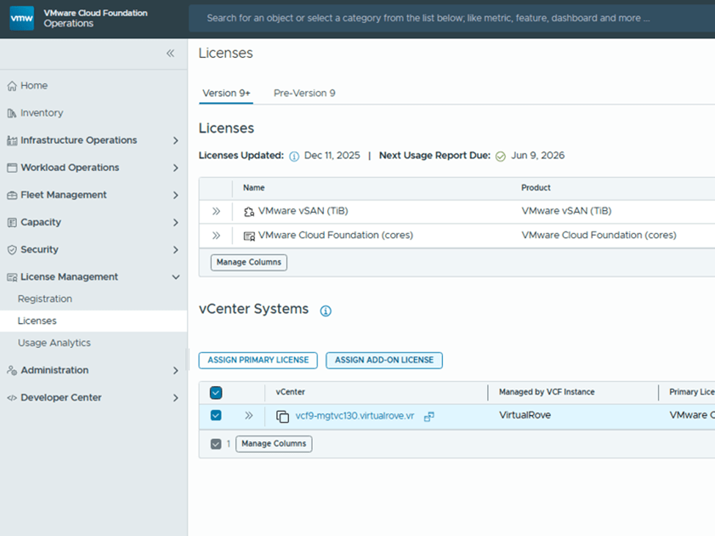This screenshot has width=715, height=536.
Task: Open the vcf9-mgtvc130.virtualrove.vr vCenter link
Action: point(354,416)
